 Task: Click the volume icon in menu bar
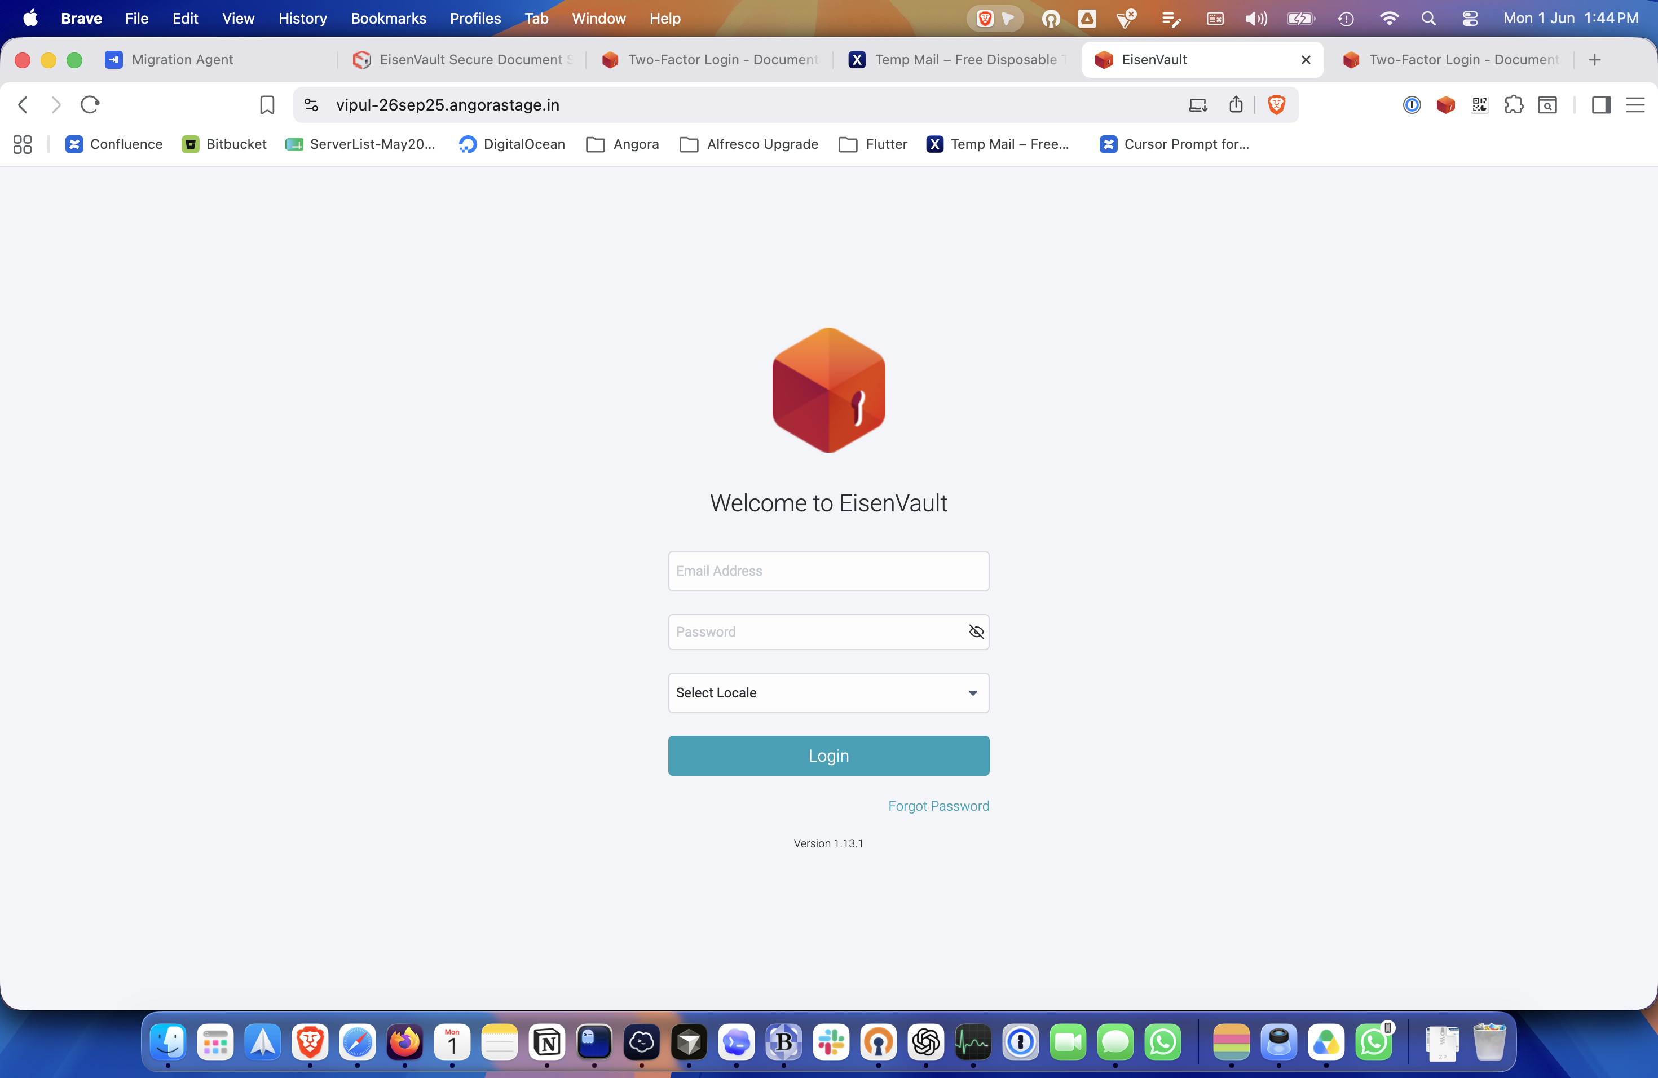(1256, 18)
